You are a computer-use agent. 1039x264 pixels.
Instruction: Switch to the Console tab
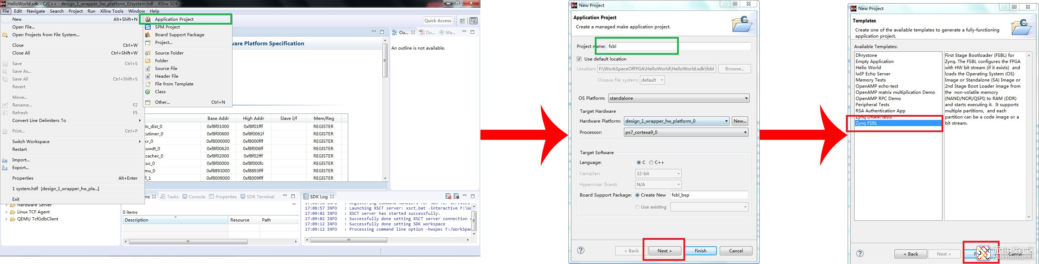(193, 197)
